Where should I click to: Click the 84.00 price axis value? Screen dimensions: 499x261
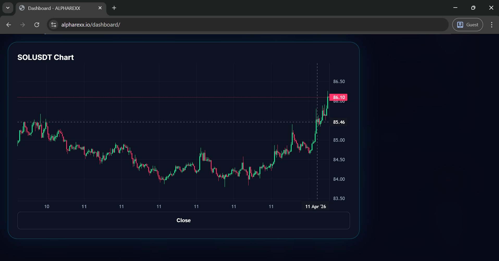(339, 179)
